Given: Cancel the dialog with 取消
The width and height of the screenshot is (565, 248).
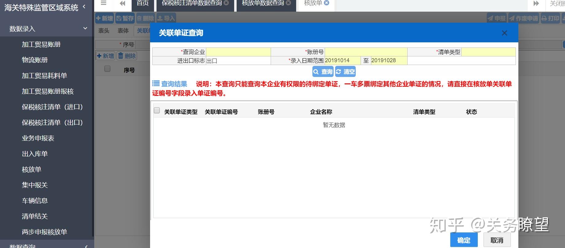Looking at the screenshot, I should pos(497,240).
